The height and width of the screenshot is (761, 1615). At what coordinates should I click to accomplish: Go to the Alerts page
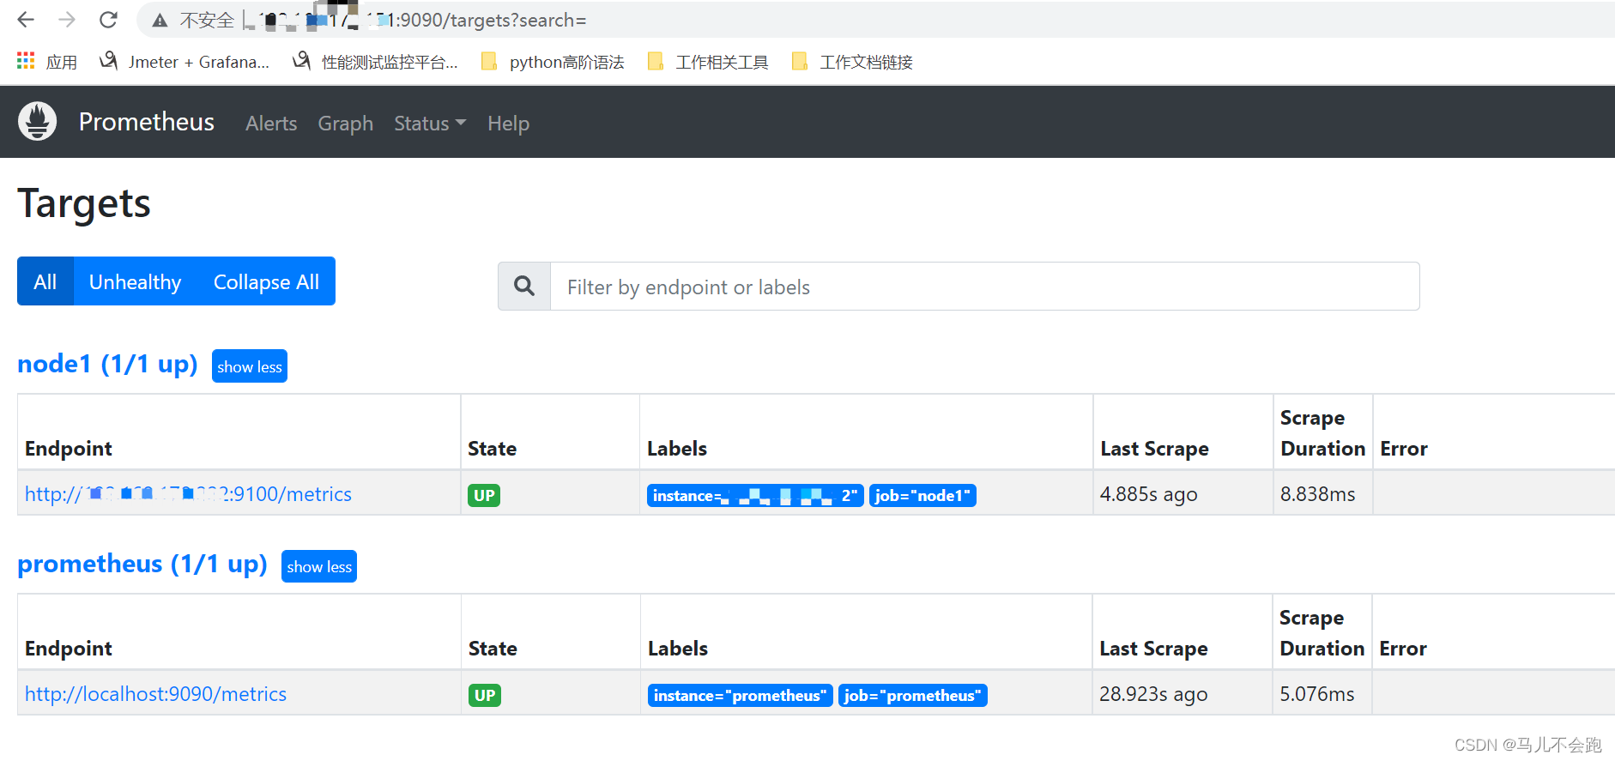271,124
